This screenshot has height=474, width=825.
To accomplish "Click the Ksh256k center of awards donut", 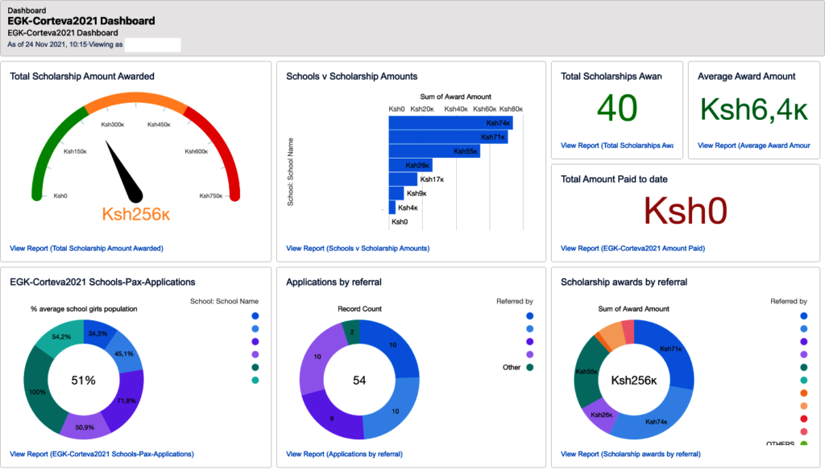I will (x=634, y=381).
